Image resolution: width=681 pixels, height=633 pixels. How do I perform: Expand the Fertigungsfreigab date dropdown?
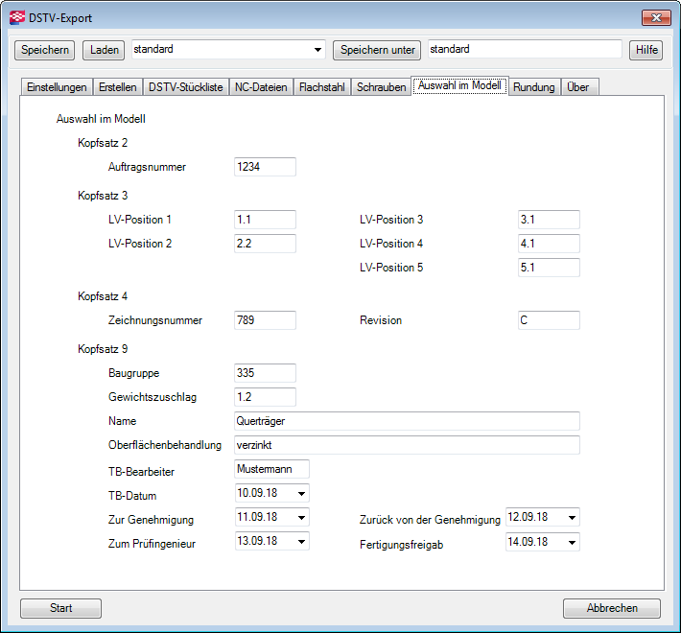point(573,542)
